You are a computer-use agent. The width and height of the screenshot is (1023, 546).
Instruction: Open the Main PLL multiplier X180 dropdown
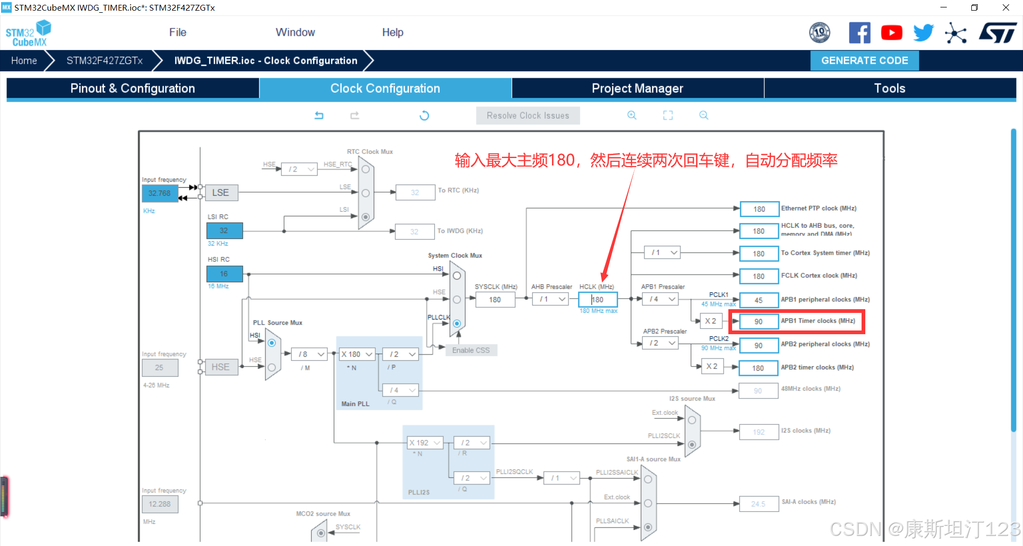coord(356,354)
